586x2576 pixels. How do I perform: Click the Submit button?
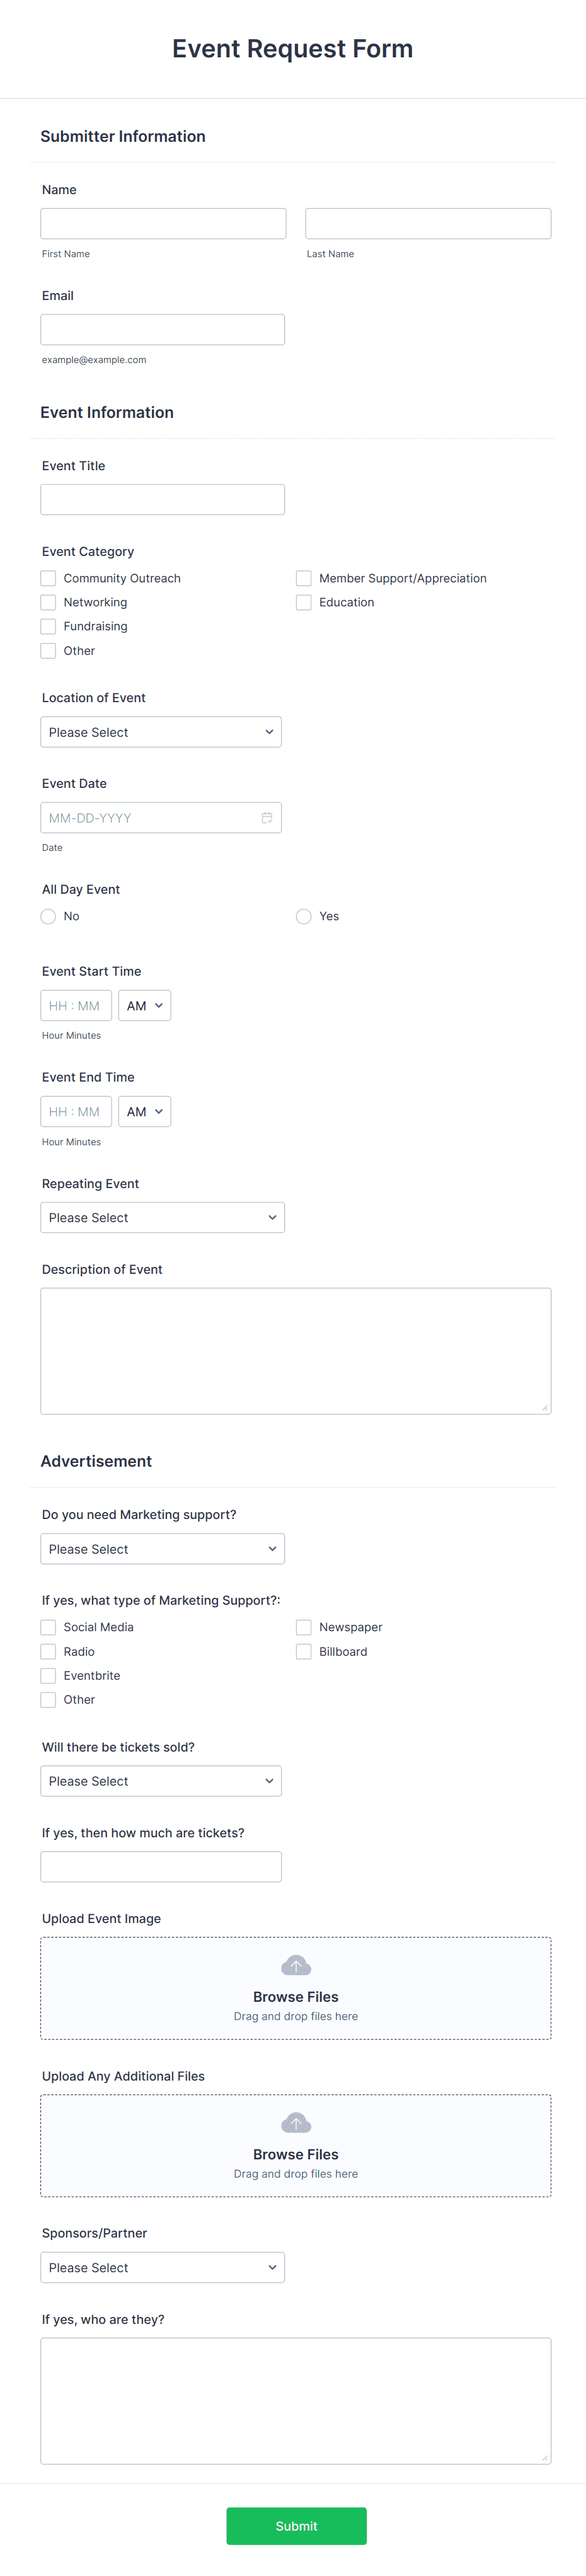pos(295,2525)
